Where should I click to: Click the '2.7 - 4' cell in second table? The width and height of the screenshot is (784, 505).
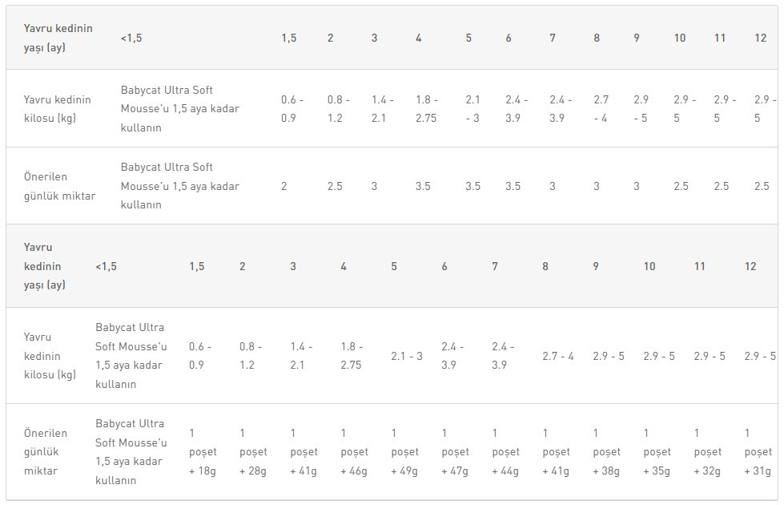[x=558, y=357]
